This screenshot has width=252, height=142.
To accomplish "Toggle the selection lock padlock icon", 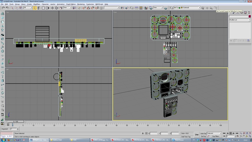I will [x=143, y=133].
